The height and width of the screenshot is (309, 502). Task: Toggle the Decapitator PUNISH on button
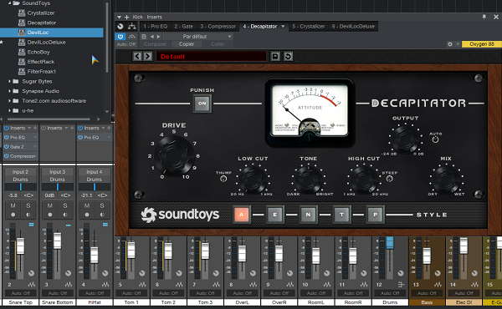pos(202,104)
